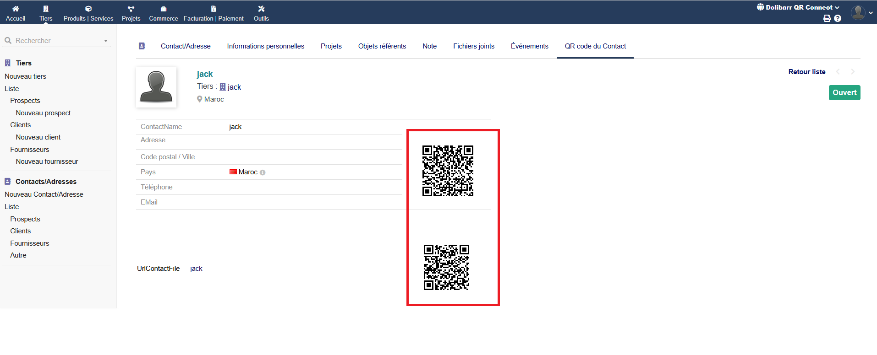Viewport: 877px width, 355px height.
Task: Switch to the Fichiers joints tab
Action: point(473,46)
